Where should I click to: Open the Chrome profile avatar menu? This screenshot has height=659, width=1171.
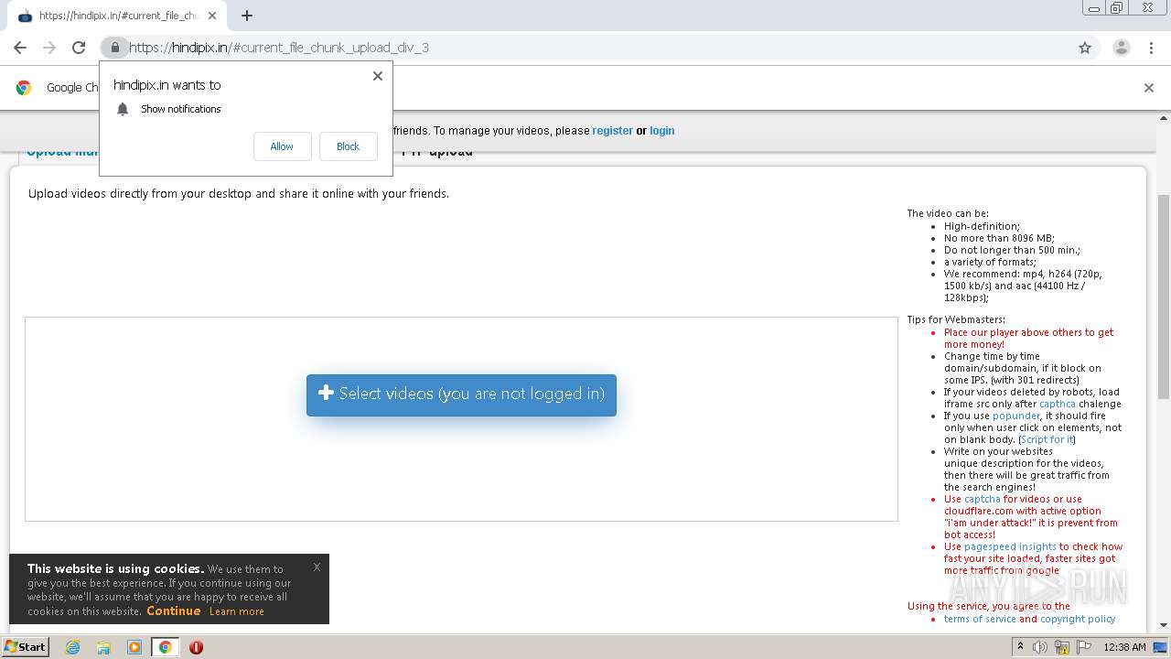coord(1122,48)
